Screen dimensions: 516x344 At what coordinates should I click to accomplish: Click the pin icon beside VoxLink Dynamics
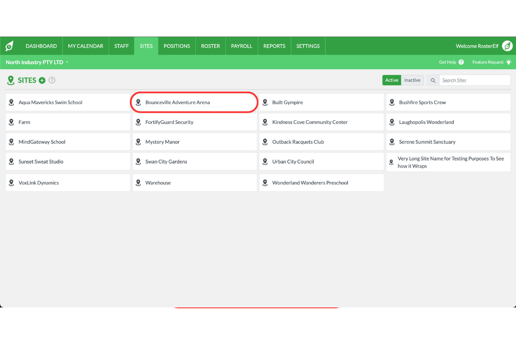[x=12, y=183]
